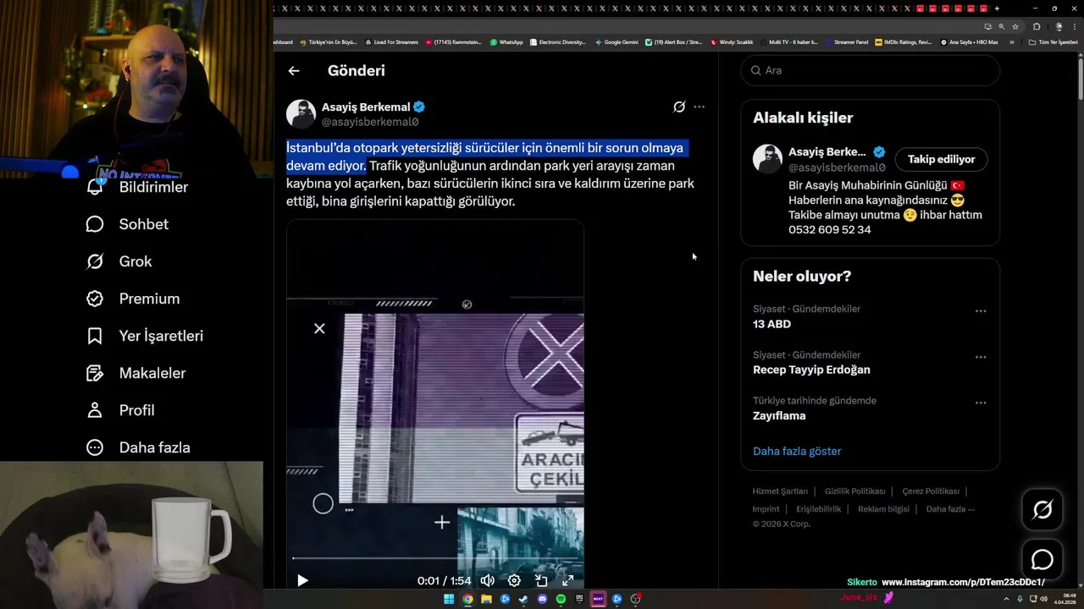Open the Google Gemini bookmark

pyautogui.click(x=617, y=42)
